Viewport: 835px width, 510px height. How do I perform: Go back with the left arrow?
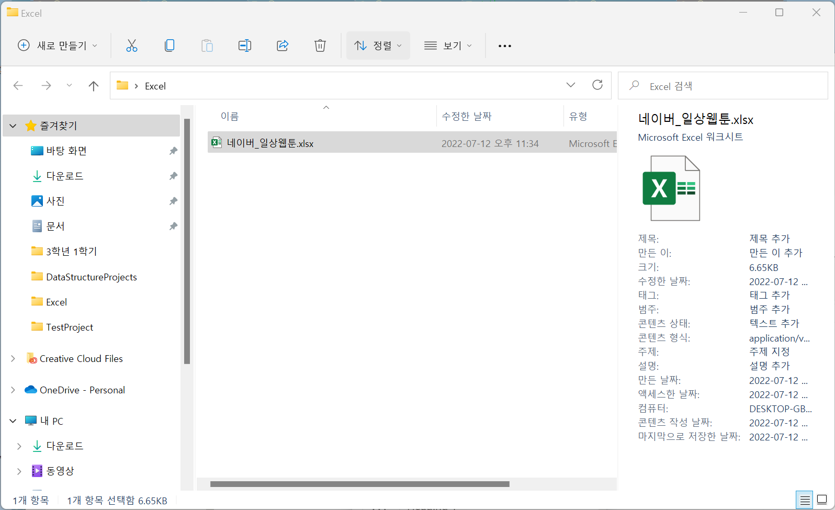click(x=18, y=86)
